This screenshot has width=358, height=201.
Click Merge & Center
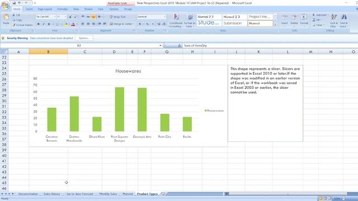coord(121,24)
